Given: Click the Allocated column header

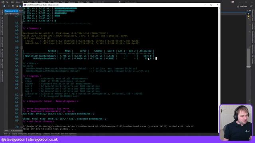Looking at the screenshot, I should pyautogui.click(x=145, y=51).
